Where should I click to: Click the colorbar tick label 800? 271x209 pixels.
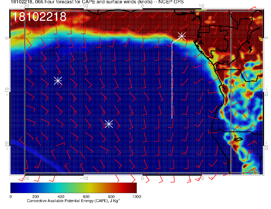(x=111, y=197)
